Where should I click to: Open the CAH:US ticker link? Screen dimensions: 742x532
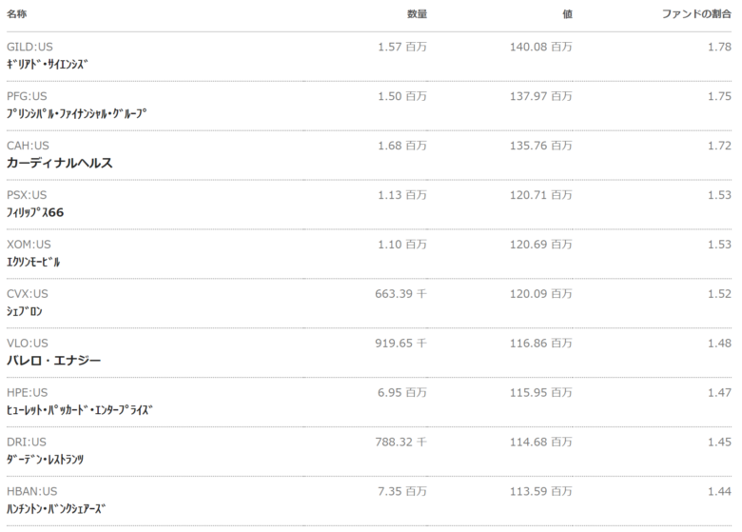coord(27,146)
